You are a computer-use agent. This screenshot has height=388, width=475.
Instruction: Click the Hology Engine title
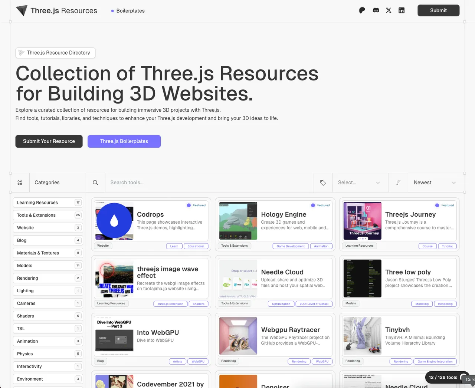284,214
